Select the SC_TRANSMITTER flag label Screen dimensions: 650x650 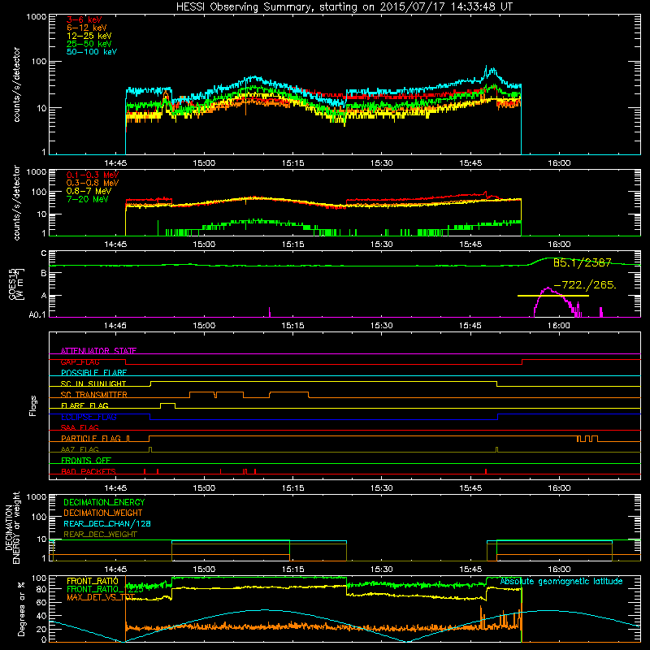[x=93, y=395]
